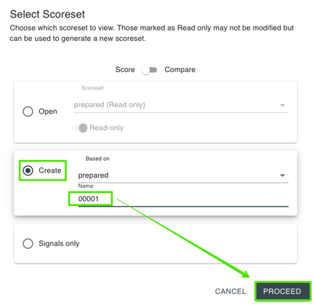Click the Select Scoreset dialog title

tap(47, 15)
